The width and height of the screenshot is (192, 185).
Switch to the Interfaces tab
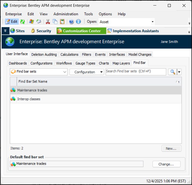[117, 54]
